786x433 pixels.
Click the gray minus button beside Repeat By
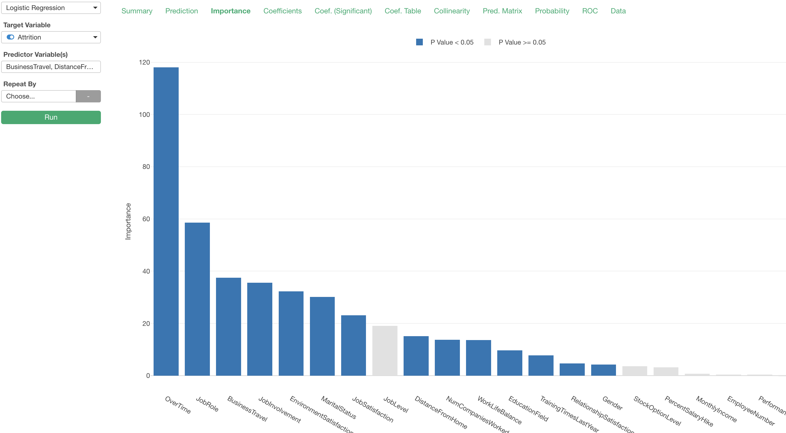click(88, 96)
